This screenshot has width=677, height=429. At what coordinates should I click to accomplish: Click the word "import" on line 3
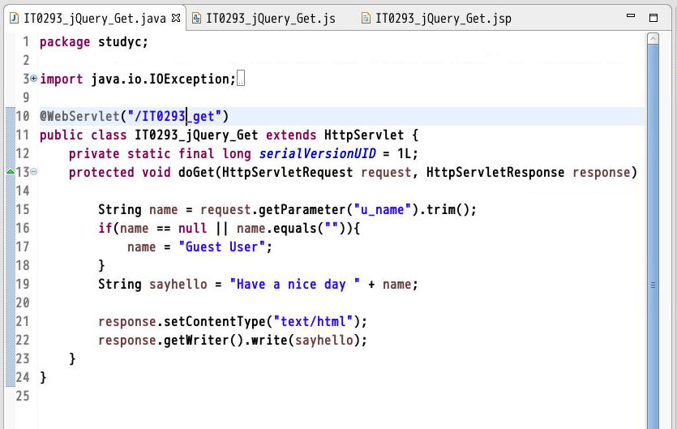[x=62, y=79]
